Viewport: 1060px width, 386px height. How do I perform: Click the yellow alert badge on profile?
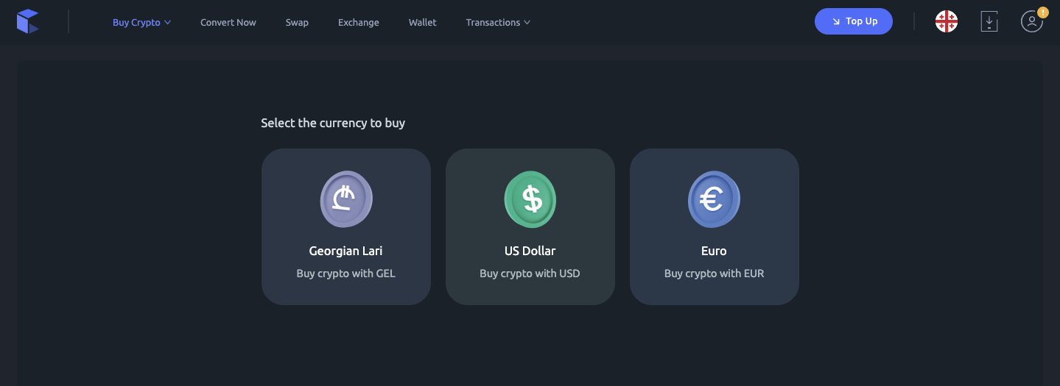click(1042, 12)
